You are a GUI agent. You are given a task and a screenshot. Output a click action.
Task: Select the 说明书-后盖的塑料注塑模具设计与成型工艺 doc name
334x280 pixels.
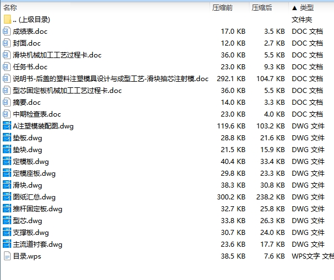click(x=110, y=79)
